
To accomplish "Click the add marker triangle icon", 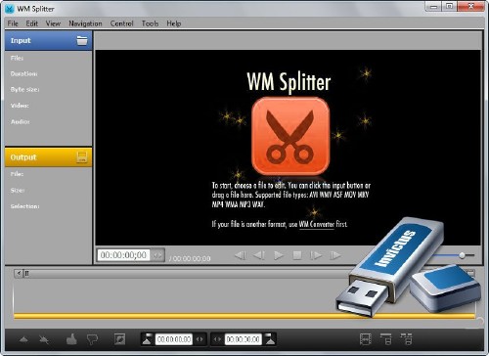I will [x=23, y=339].
